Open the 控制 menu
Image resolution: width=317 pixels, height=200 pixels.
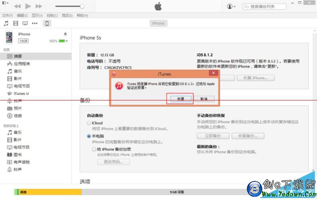(x=52, y=15)
